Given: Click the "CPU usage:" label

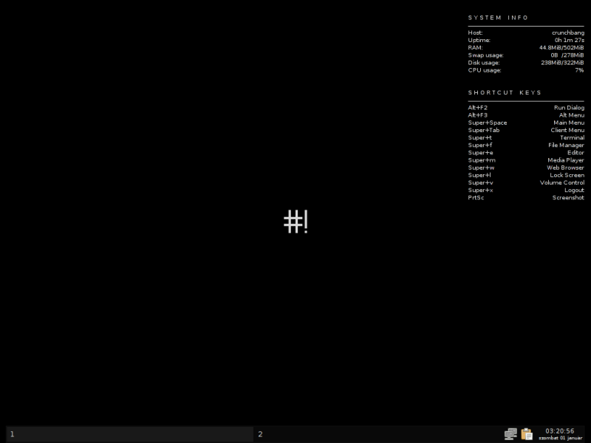Looking at the screenshot, I should click(485, 70).
